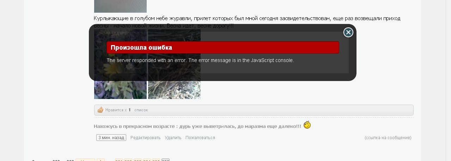Choose 'Удалить' to delete the post
Viewport: 451px width, 161px height.
(x=173, y=138)
